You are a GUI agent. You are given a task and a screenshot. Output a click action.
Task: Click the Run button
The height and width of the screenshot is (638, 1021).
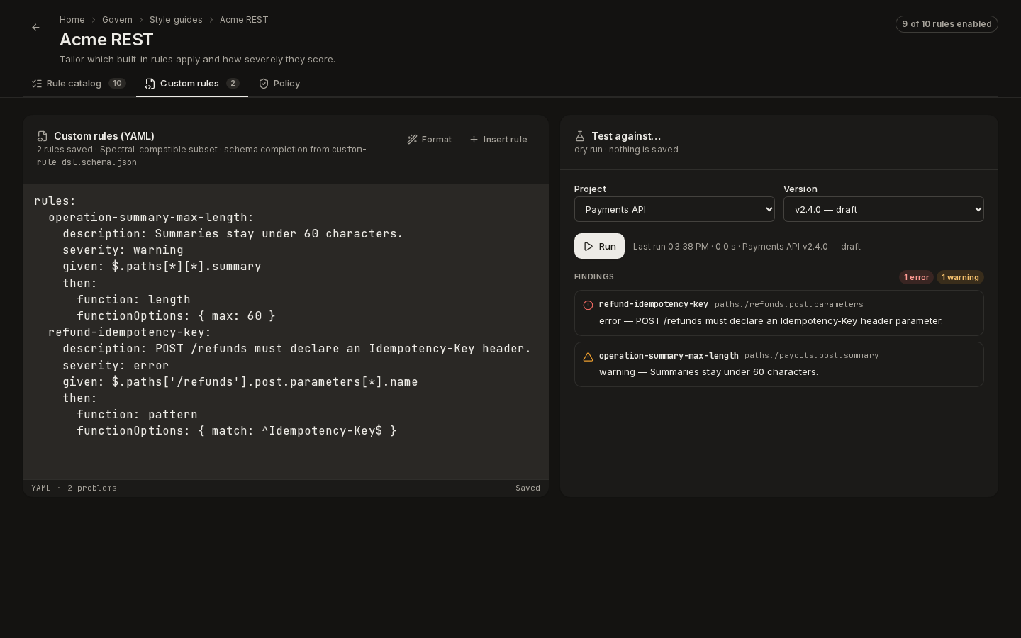click(599, 246)
